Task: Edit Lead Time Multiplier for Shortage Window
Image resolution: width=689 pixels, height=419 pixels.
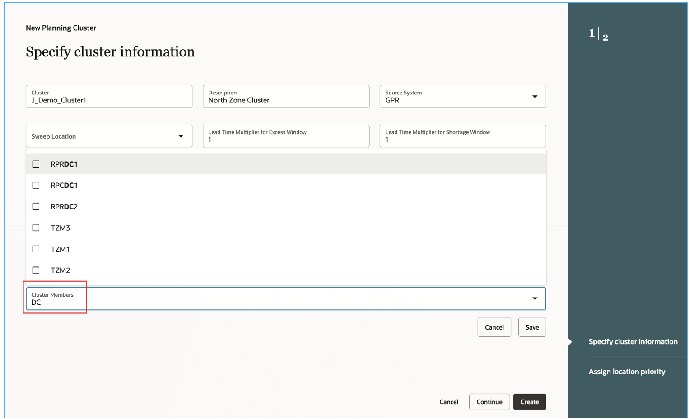Action: coord(462,140)
